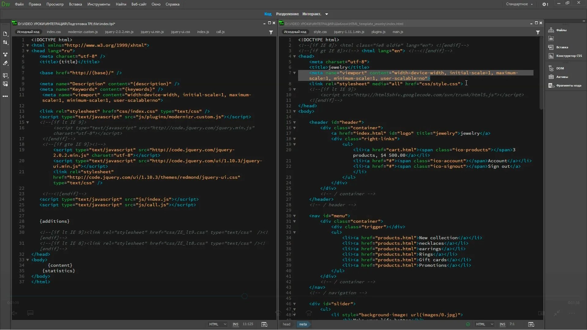Toggle INS insert mode in left status bar
The image size is (587, 330).
point(235,324)
